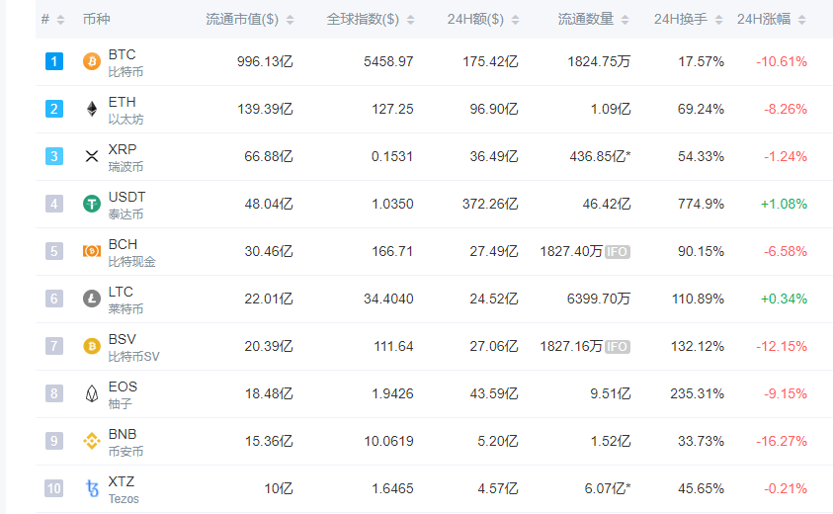
Task: Click the 币种 column header
Action: tap(96, 19)
